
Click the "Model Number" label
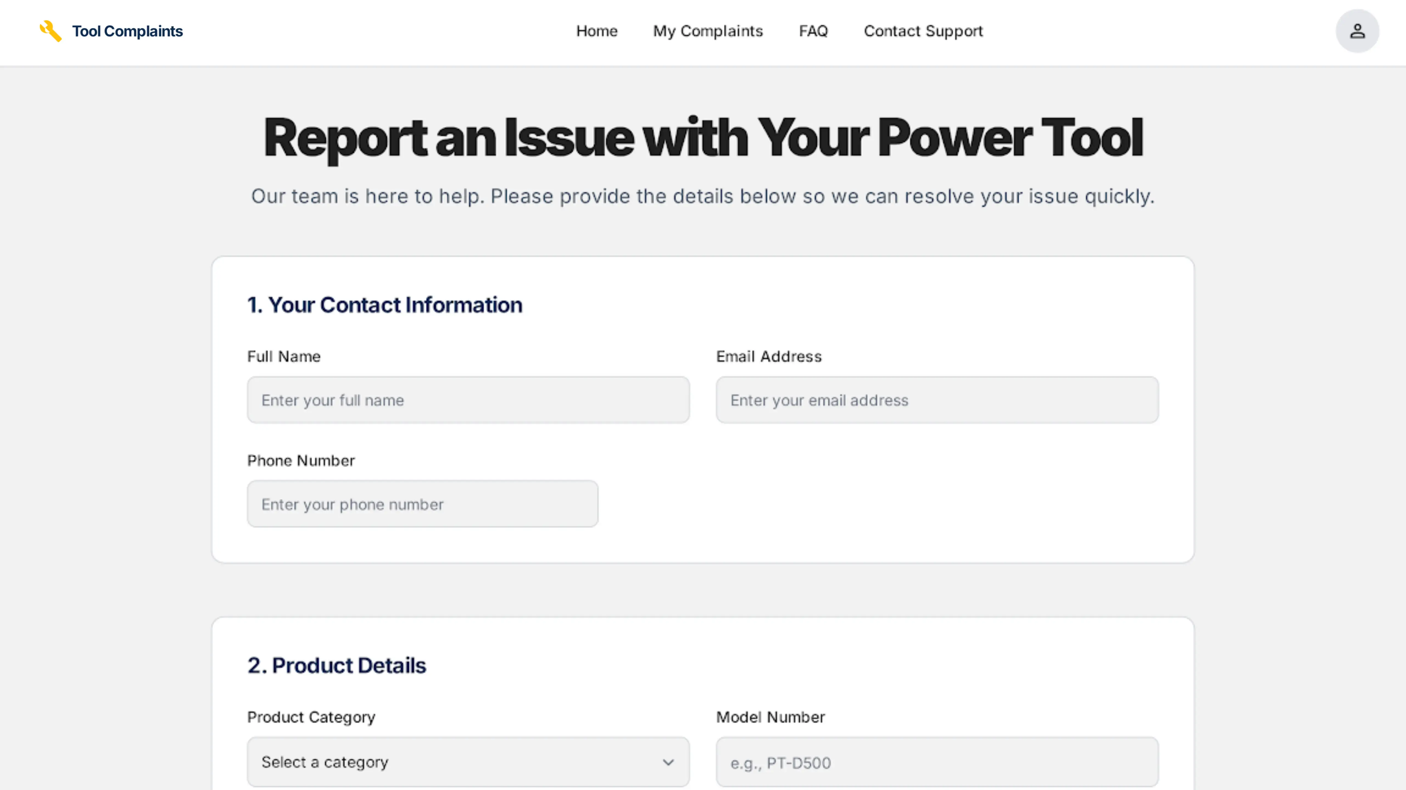pyautogui.click(x=770, y=717)
